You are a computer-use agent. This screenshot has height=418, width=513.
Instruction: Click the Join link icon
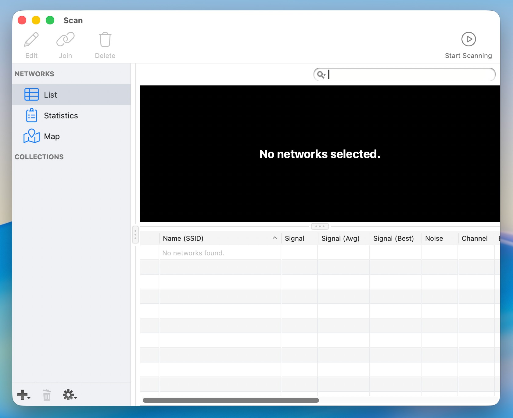pyautogui.click(x=65, y=40)
